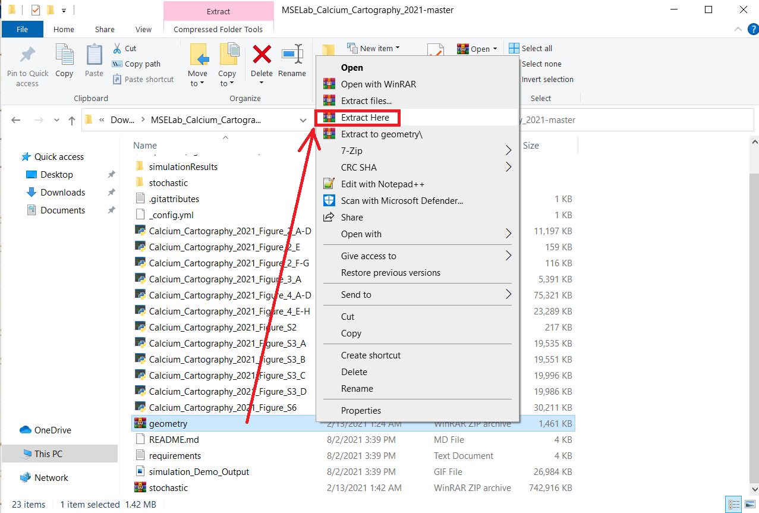
Task: Click Select all in ribbon
Action: tap(536, 48)
